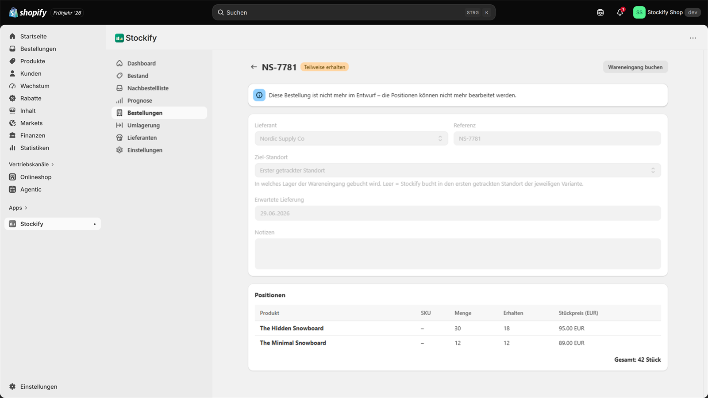Open Kunden in the Shopify sidebar
Viewport: 708px width, 398px height.
click(x=53, y=73)
